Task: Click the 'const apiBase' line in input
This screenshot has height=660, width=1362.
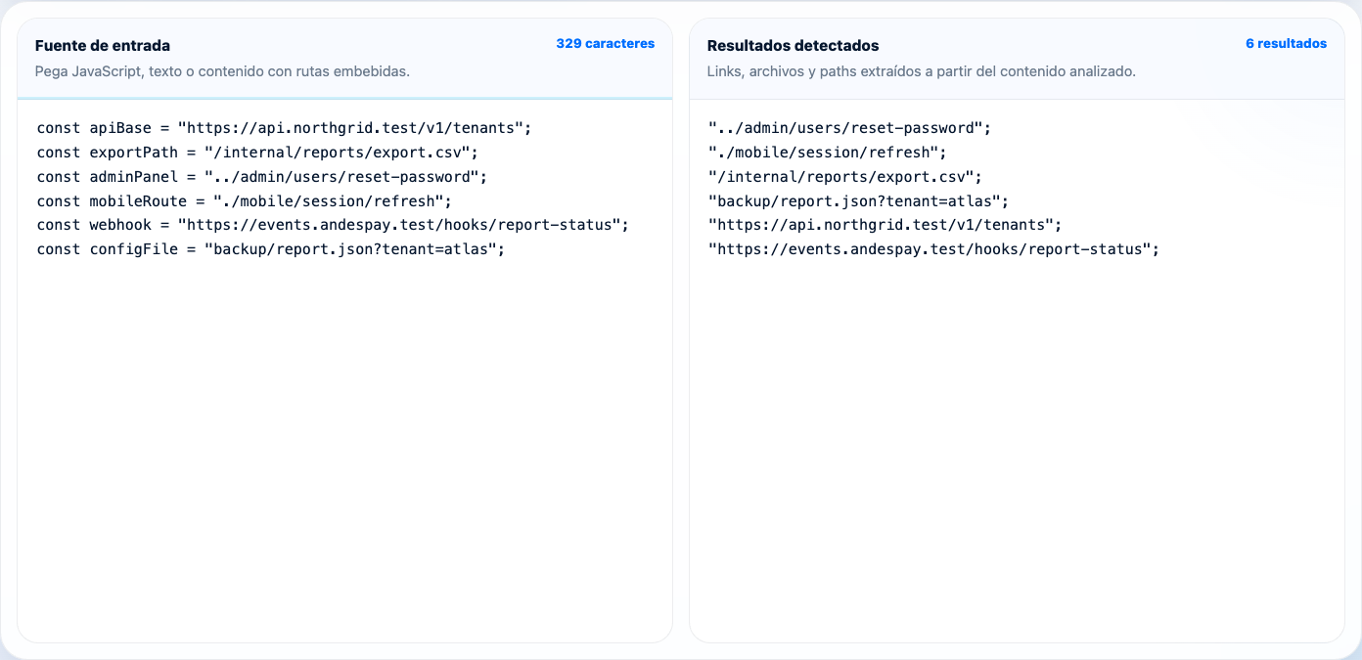Action: 284,128
